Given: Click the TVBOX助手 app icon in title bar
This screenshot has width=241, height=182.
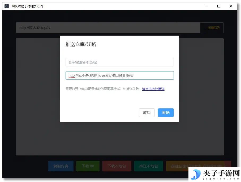Looking at the screenshot, I should point(7,6).
